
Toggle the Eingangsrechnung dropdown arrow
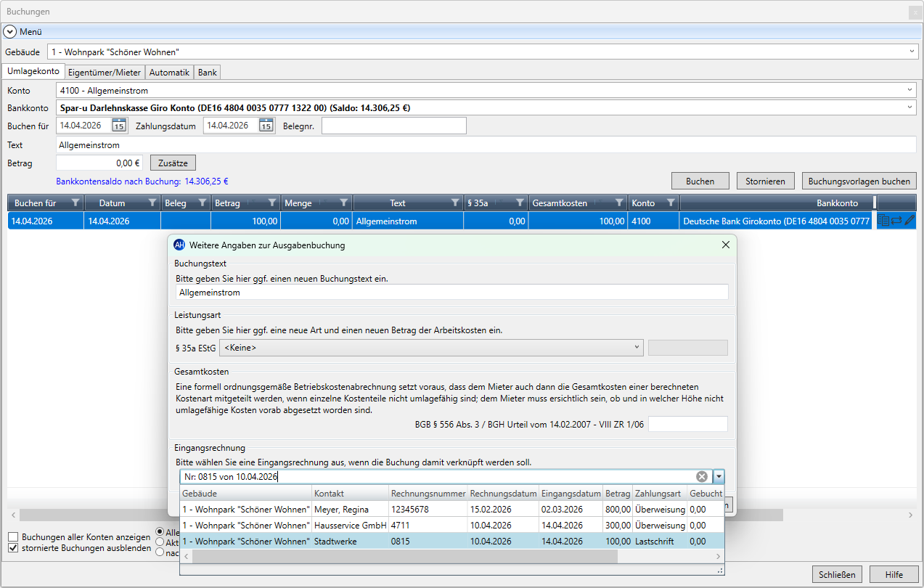point(719,477)
